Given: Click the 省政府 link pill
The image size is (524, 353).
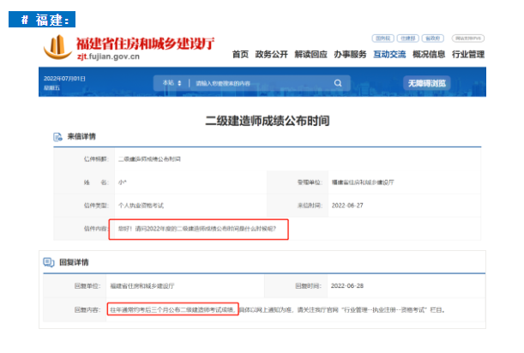Looking at the screenshot, I should pyautogui.click(x=433, y=39).
